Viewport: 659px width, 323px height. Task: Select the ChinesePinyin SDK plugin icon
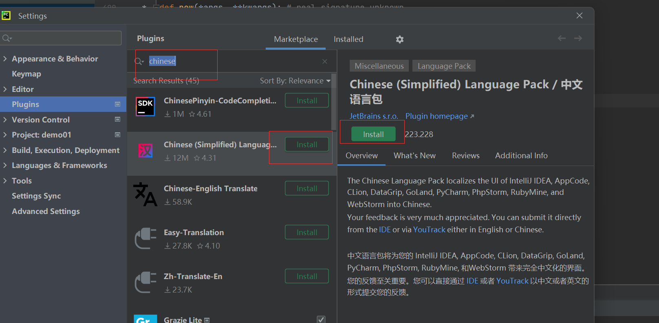coord(145,107)
